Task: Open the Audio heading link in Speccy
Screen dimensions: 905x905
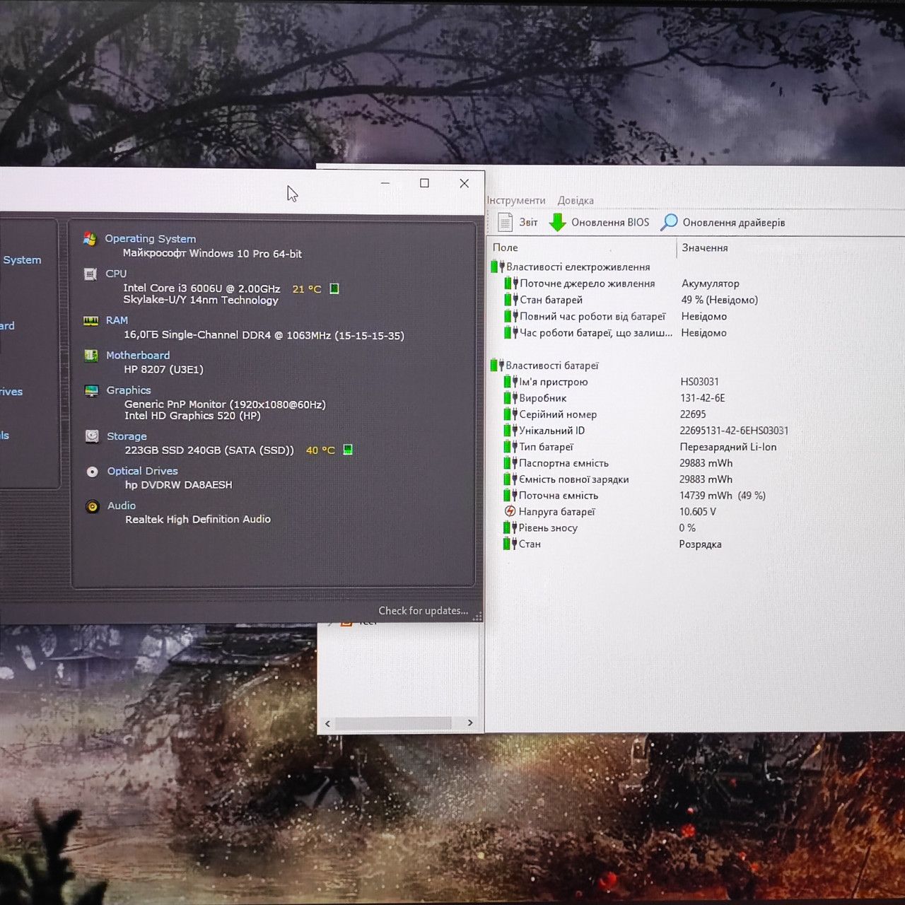Action: (x=122, y=506)
